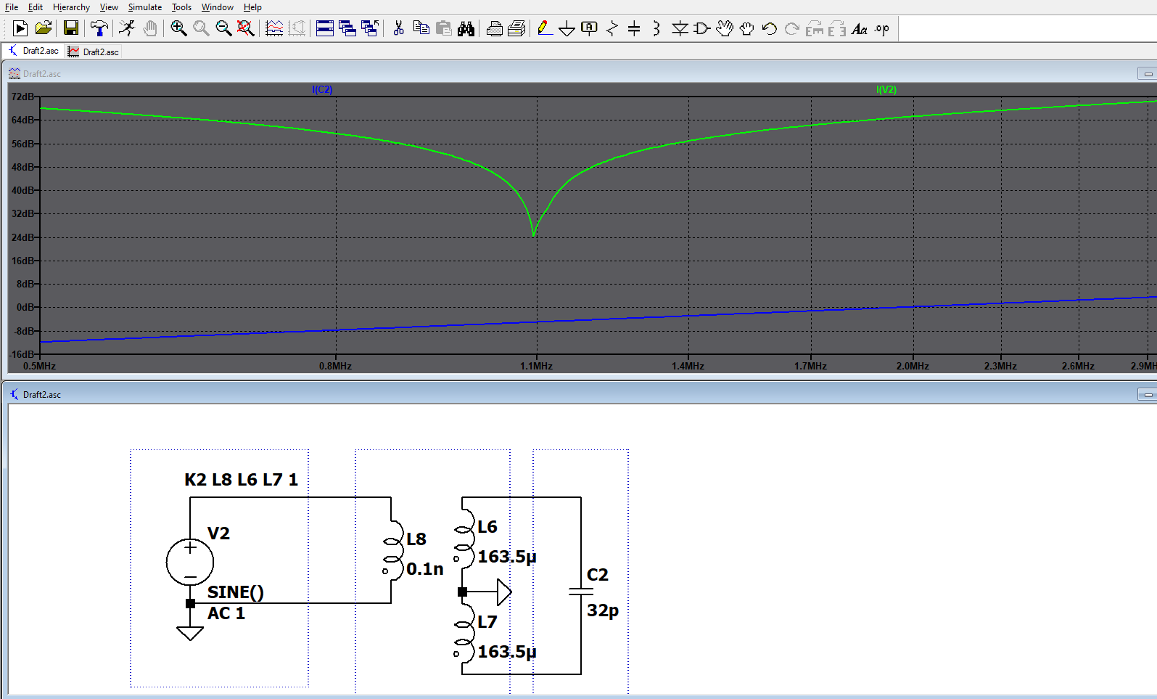Switch to the Draft2.asc waveform tab
1157x699 pixels.
click(93, 52)
